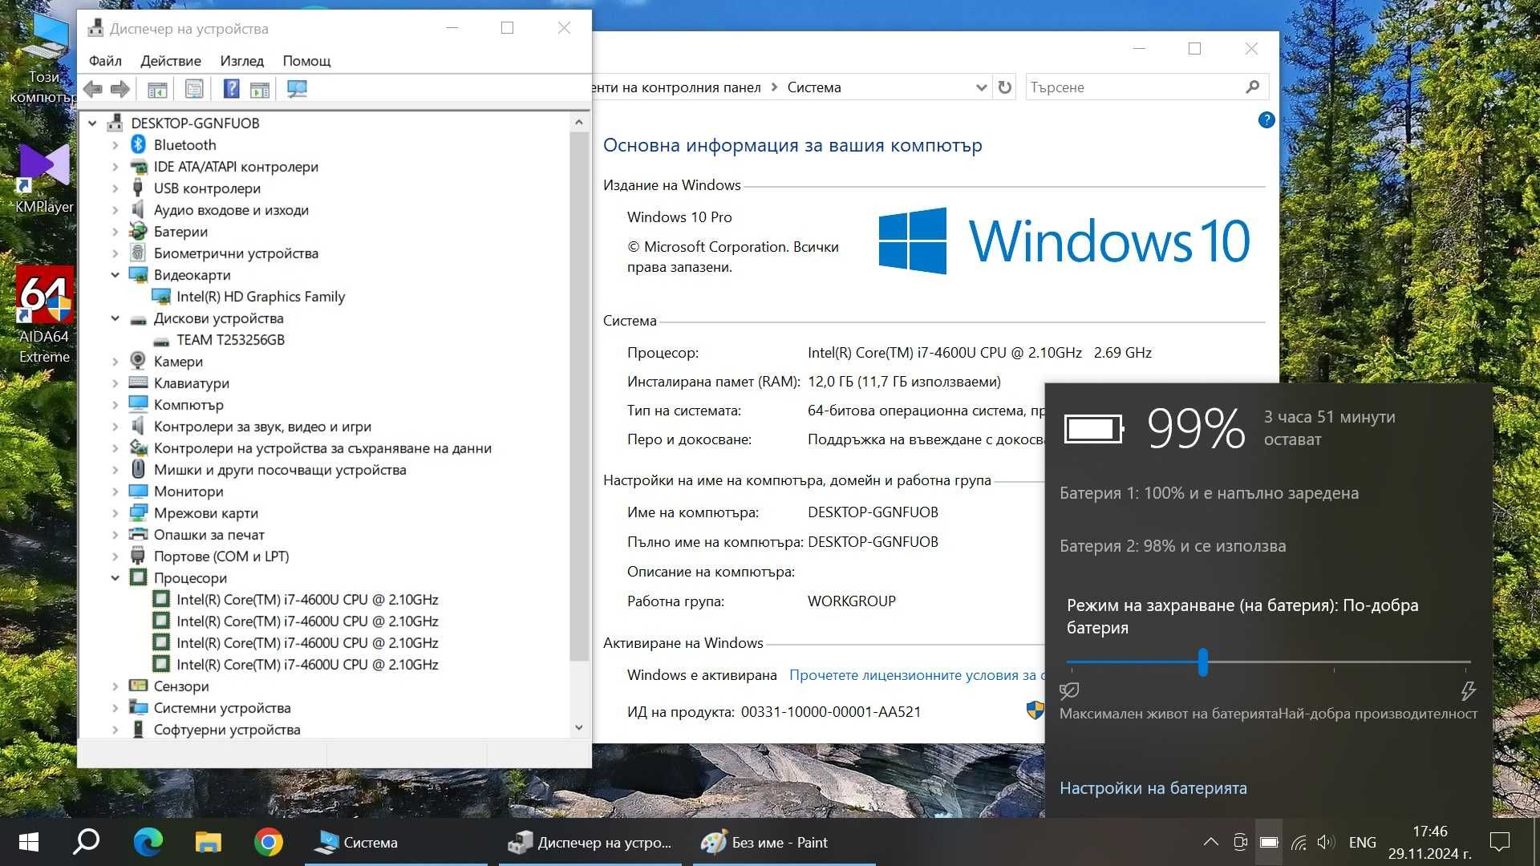Click the volume speaker tray icon

tap(1326, 842)
